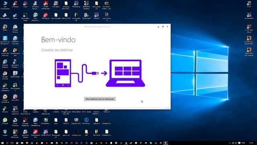
Task: Open Dying Light desktop shortcut
Action: click(x=86, y=17)
